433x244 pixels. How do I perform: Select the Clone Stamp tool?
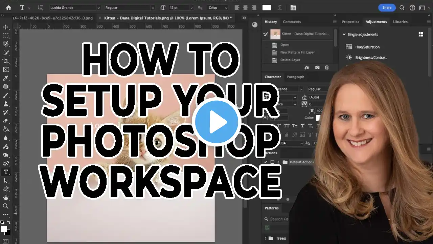[6, 104]
